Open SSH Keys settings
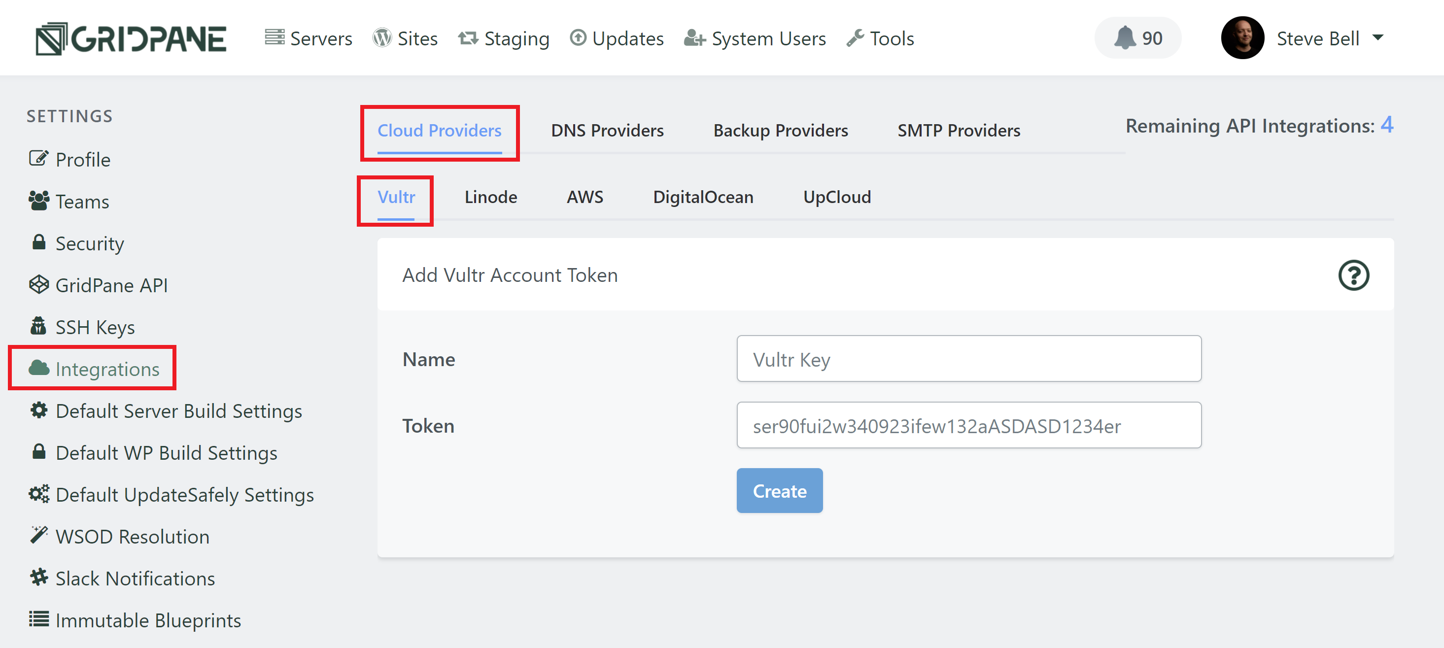Image resolution: width=1444 pixels, height=648 pixels. (82, 327)
